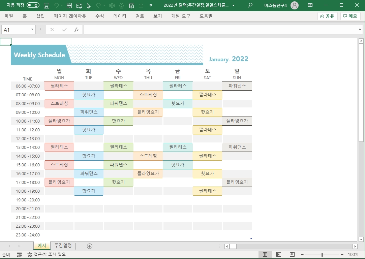Toggle the 자동 저장 AutoSave switch

[x=33, y=5]
